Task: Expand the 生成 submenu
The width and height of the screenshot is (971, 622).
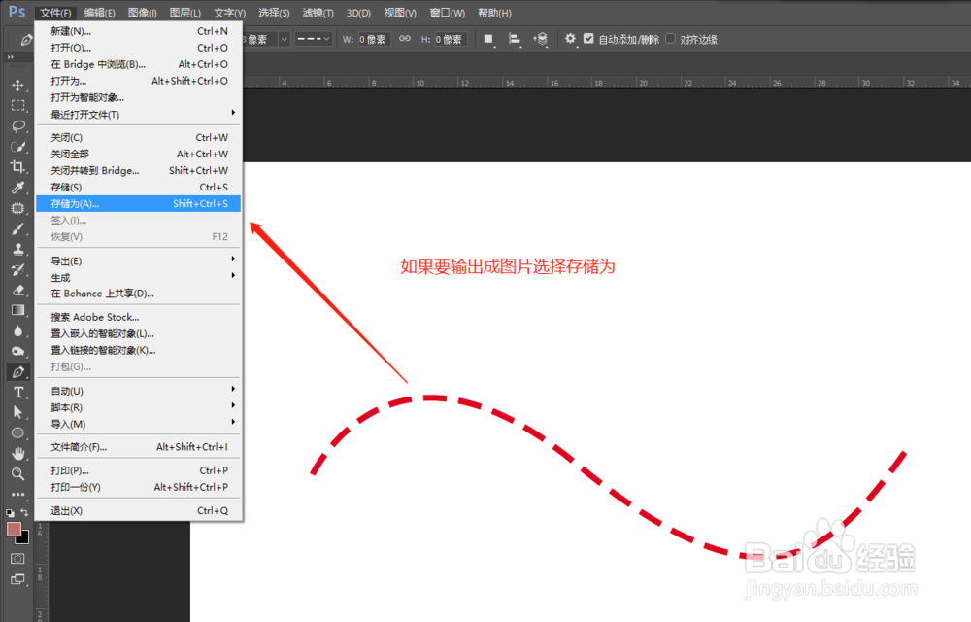Action: (x=138, y=277)
